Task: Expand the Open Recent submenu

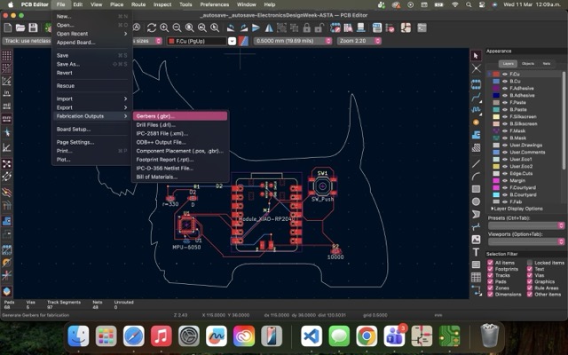Action: (91, 34)
